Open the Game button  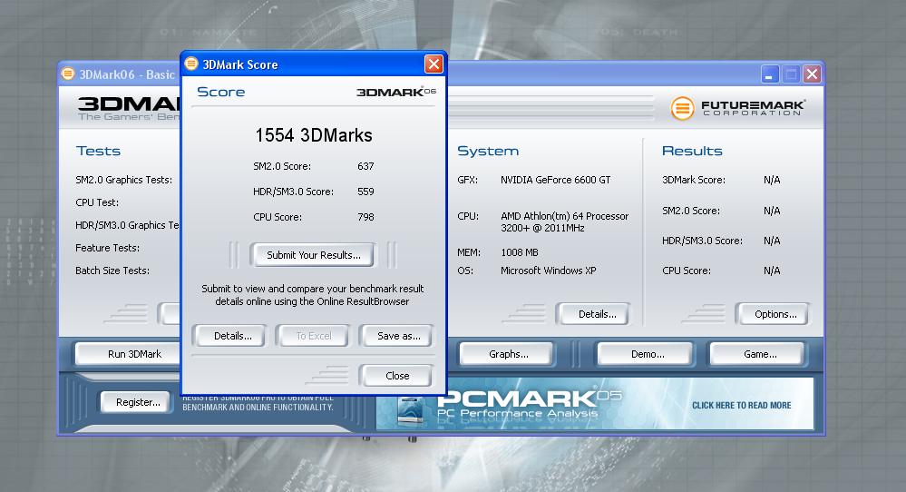(x=757, y=354)
